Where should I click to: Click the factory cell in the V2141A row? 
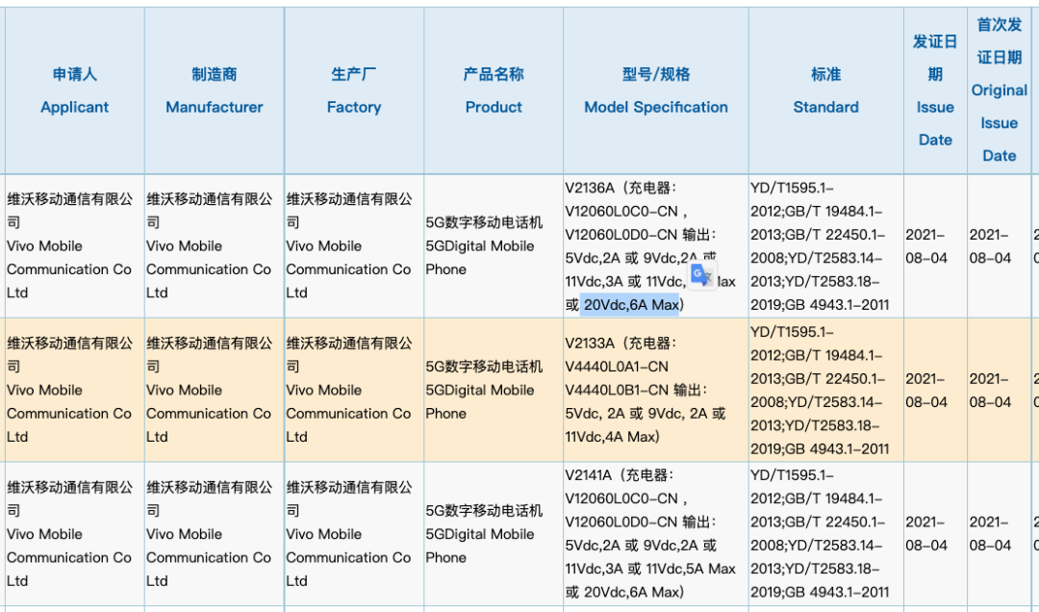[354, 534]
